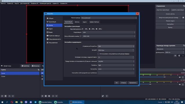Screen dimensions: 185x104
Task: Select audio track 6 radio button
Action: (x=100, y=29)
